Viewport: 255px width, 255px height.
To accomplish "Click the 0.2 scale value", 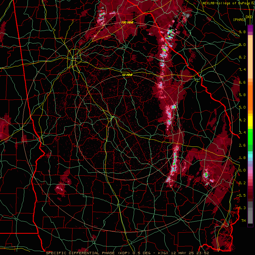I will (242, 183).
